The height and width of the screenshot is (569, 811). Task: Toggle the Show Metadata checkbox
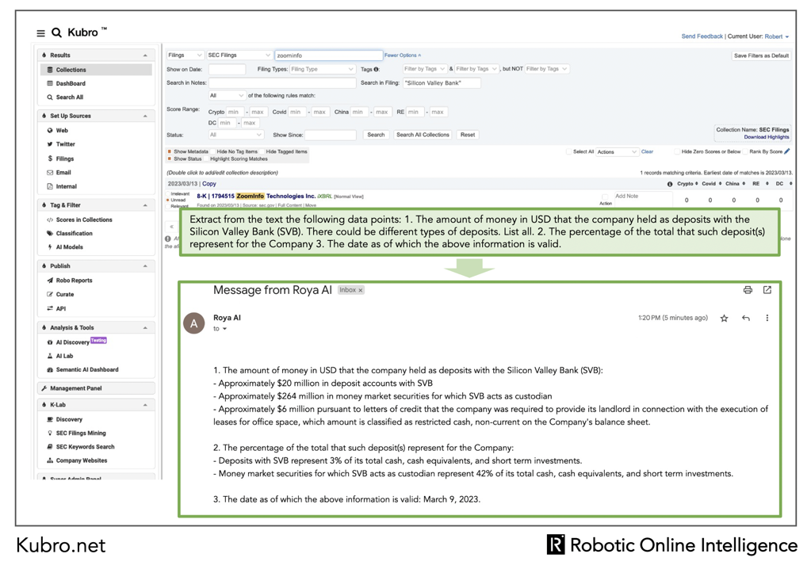click(x=169, y=151)
